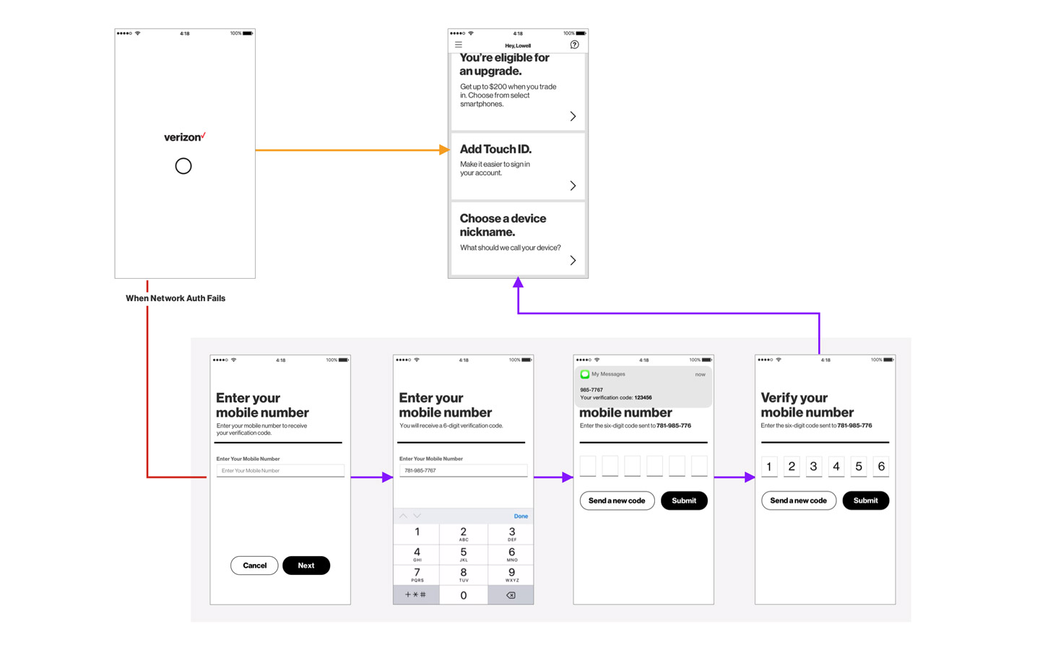Screen dimensions: 1040x650
Task: Open Choose a device nickname chevron
Action: [573, 260]
